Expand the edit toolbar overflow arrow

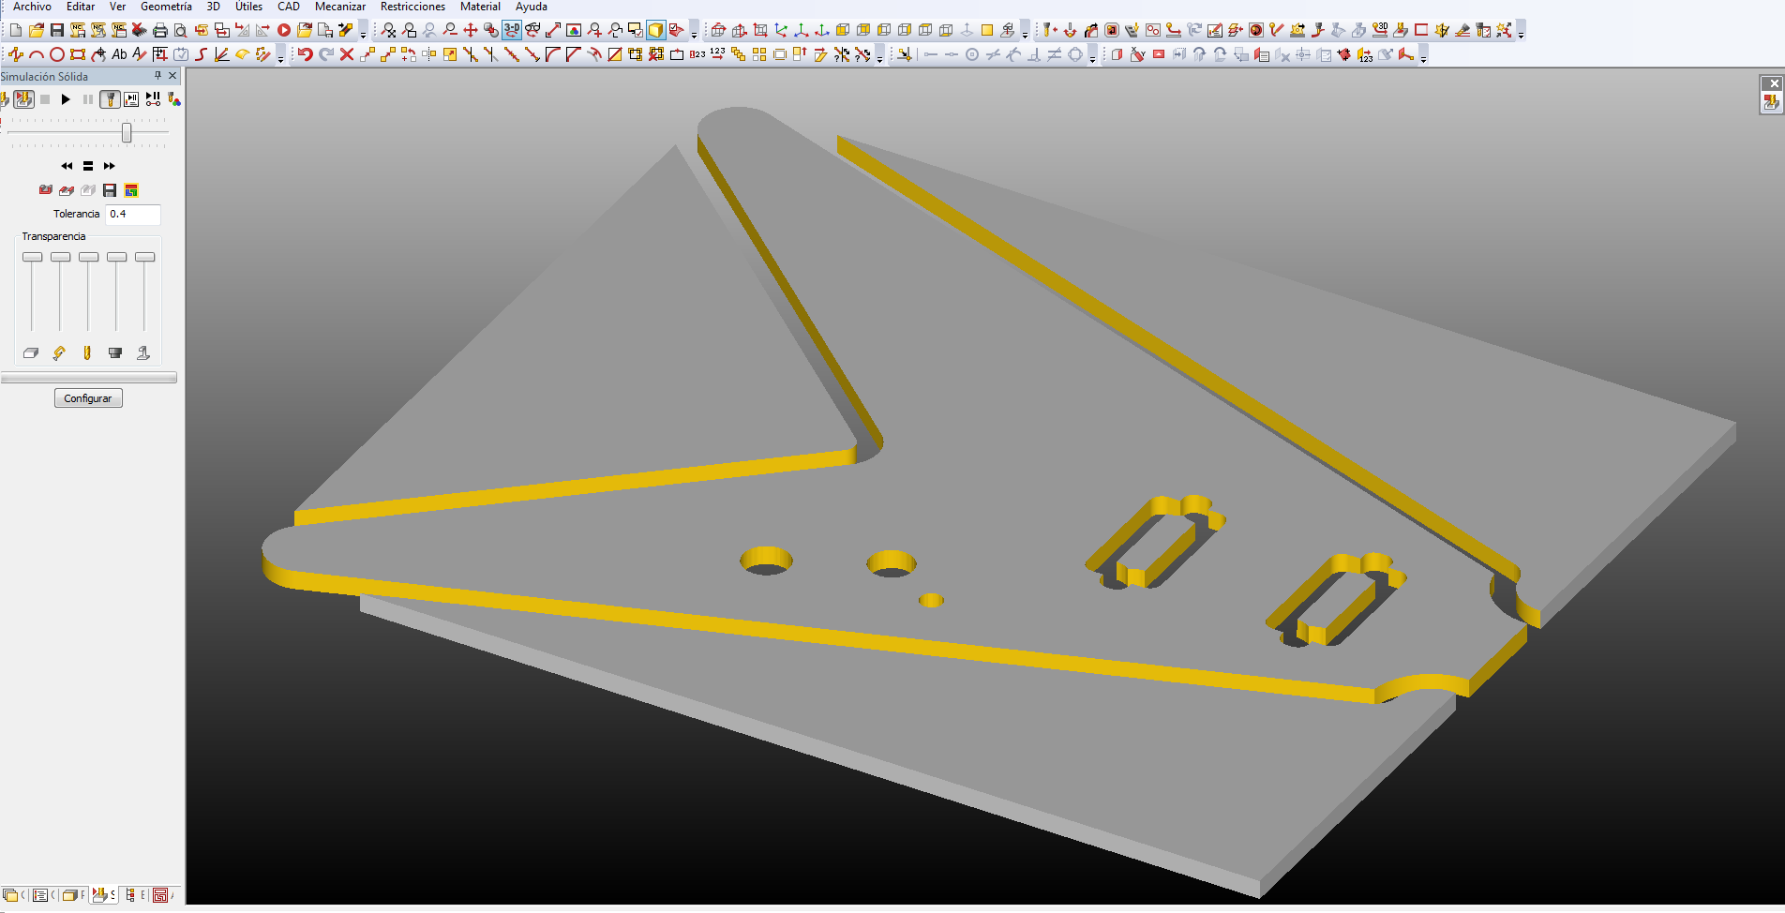click(x=879, y=55)
